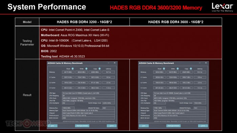Screen dimensions: 237x133
Task: Click Save in the DDR4 3600 benchmark window
Action: (x=144, y=126)
